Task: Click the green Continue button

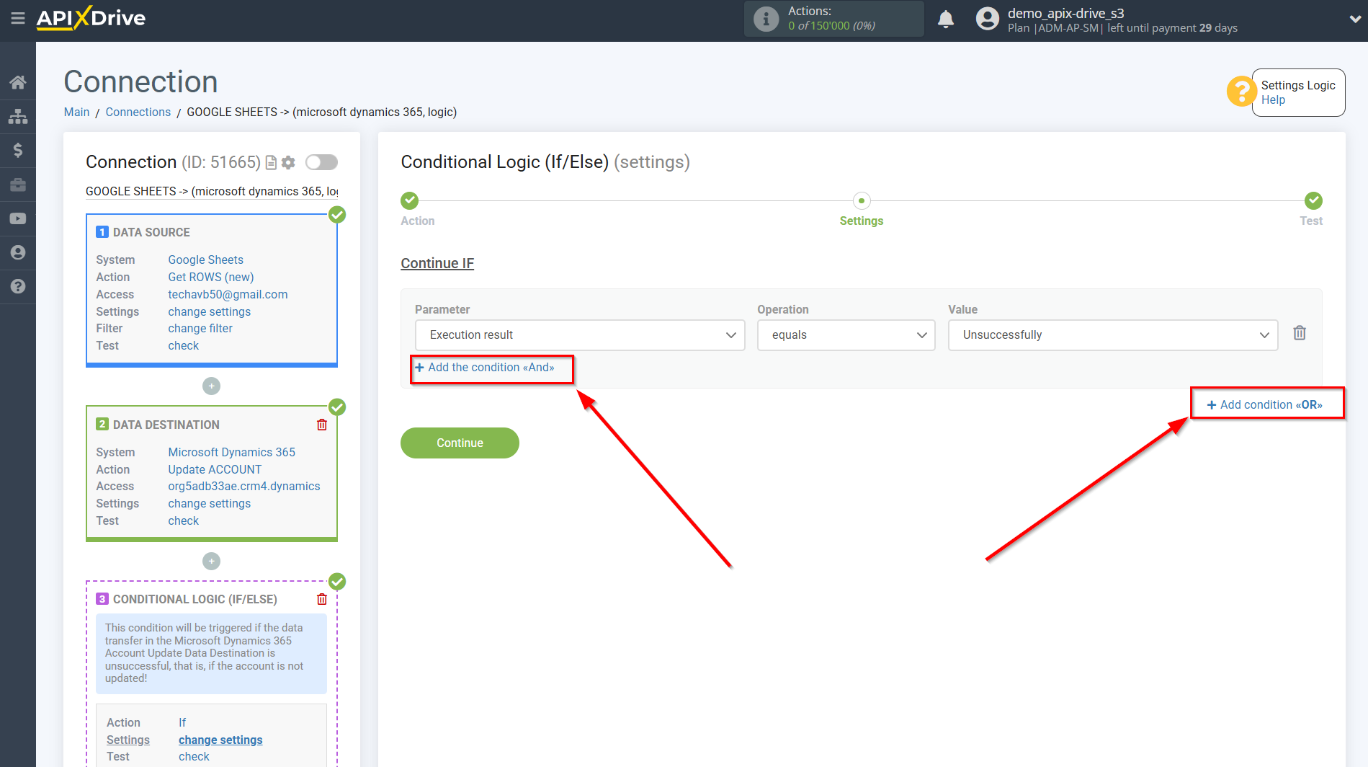Action: [460, 443]
